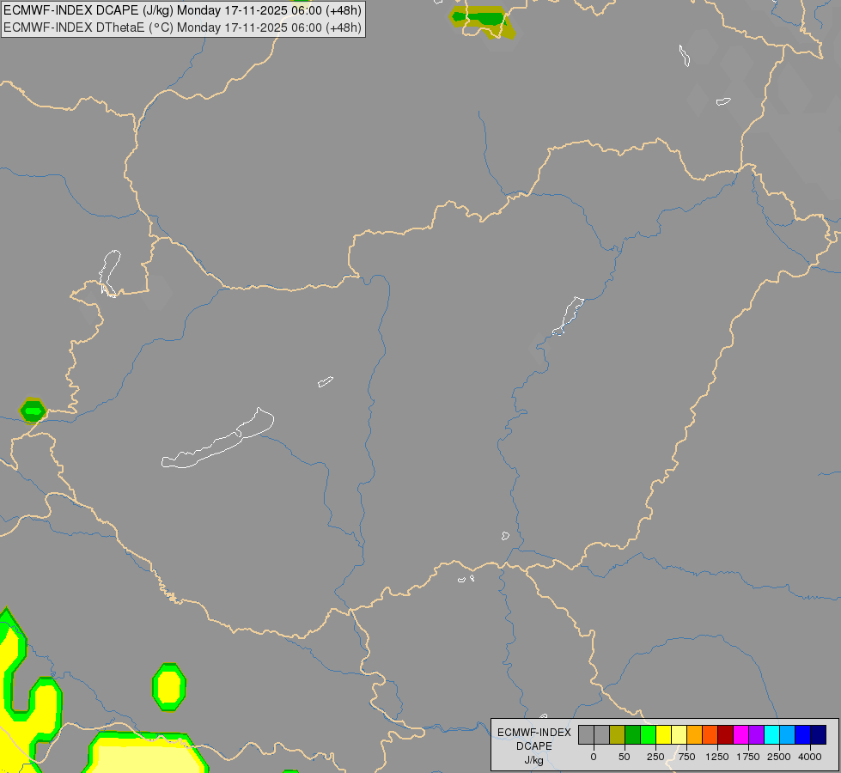Select the navy legend swatch
This screenshot has width=841, height=773.
click(x=818, y=734)
